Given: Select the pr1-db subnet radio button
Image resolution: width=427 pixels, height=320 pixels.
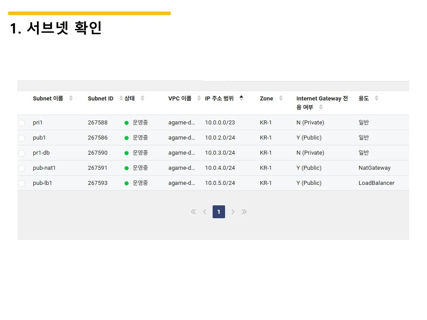Looking at the screenshot, I should [x=21, y=152].
